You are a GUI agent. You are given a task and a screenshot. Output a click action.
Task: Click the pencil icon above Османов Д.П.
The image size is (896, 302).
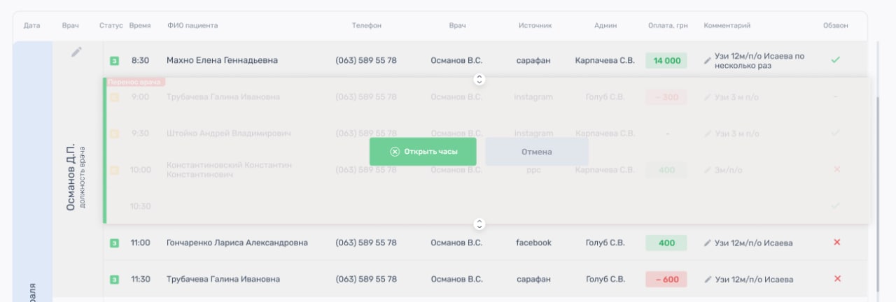(x=77, y=52)
